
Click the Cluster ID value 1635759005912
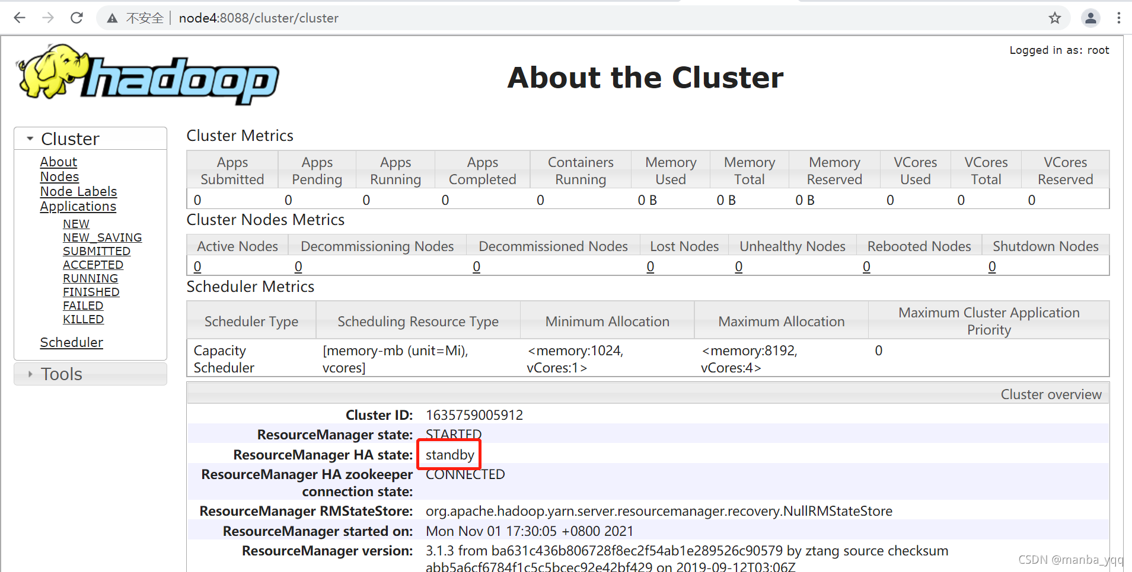click(x=474, y=415)
